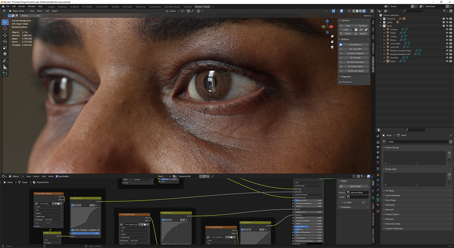Click the viewport zoom magnifier icon

332,36
